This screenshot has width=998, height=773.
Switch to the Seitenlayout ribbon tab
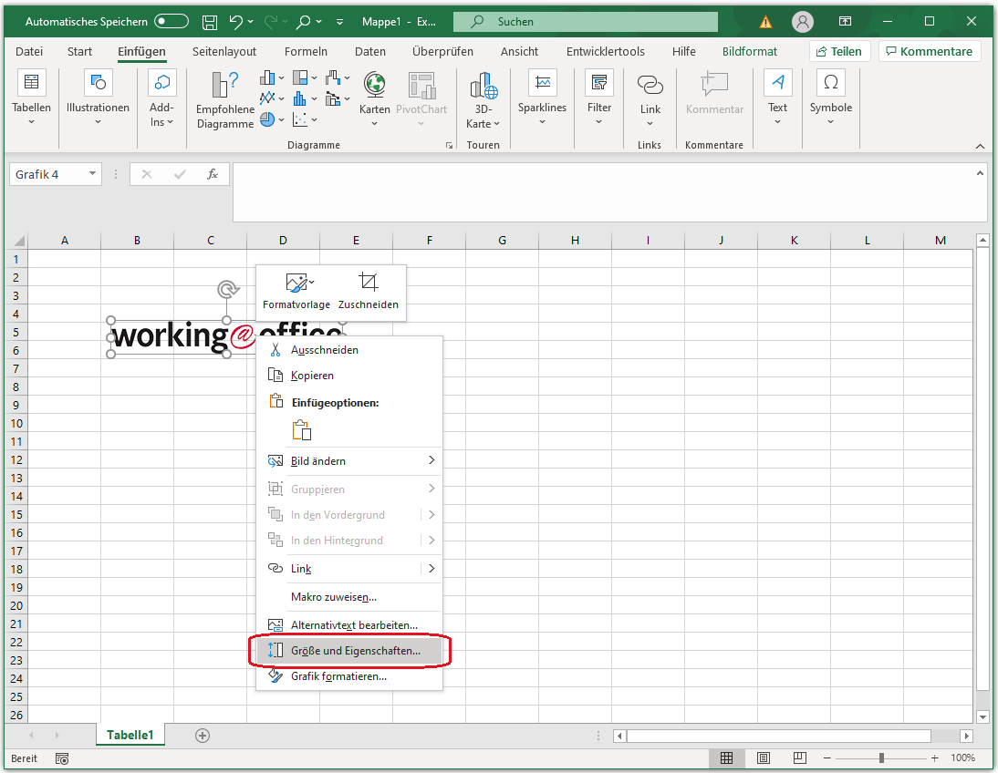point(224,51)
